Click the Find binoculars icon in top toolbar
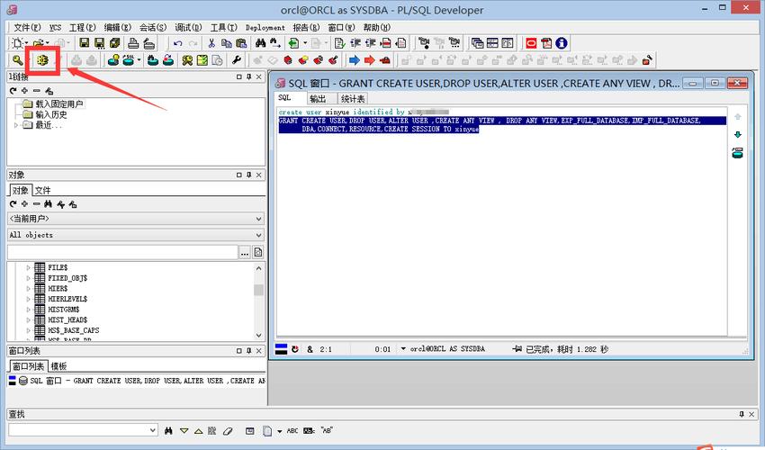 pos(260,43)
